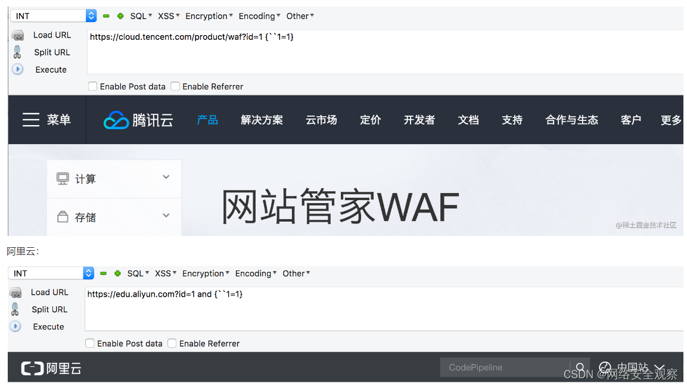687x386 pixels.
Task: Open the hamburger 菜单 navigation icon
Action: pyautogui.click(x=31, y=120)
